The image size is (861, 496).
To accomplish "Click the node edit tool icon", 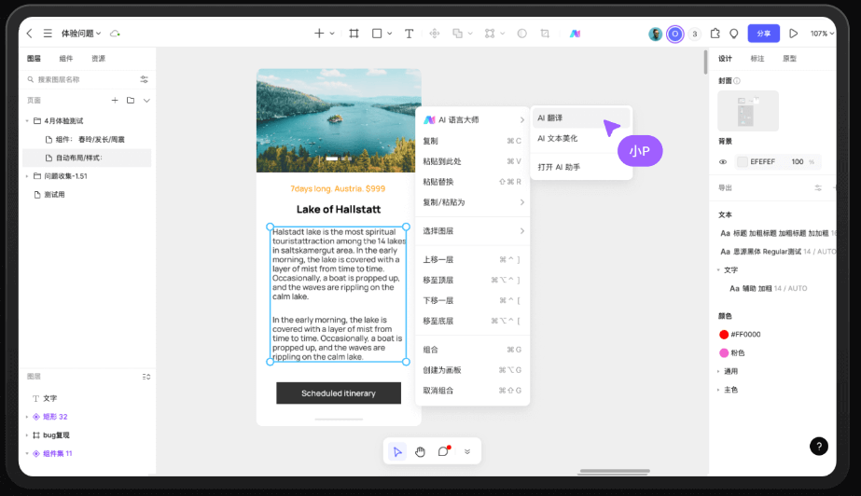I will 490,34.
